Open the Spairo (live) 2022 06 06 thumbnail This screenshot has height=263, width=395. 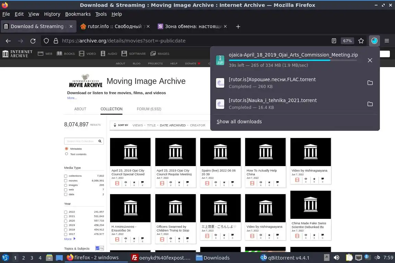220,152
